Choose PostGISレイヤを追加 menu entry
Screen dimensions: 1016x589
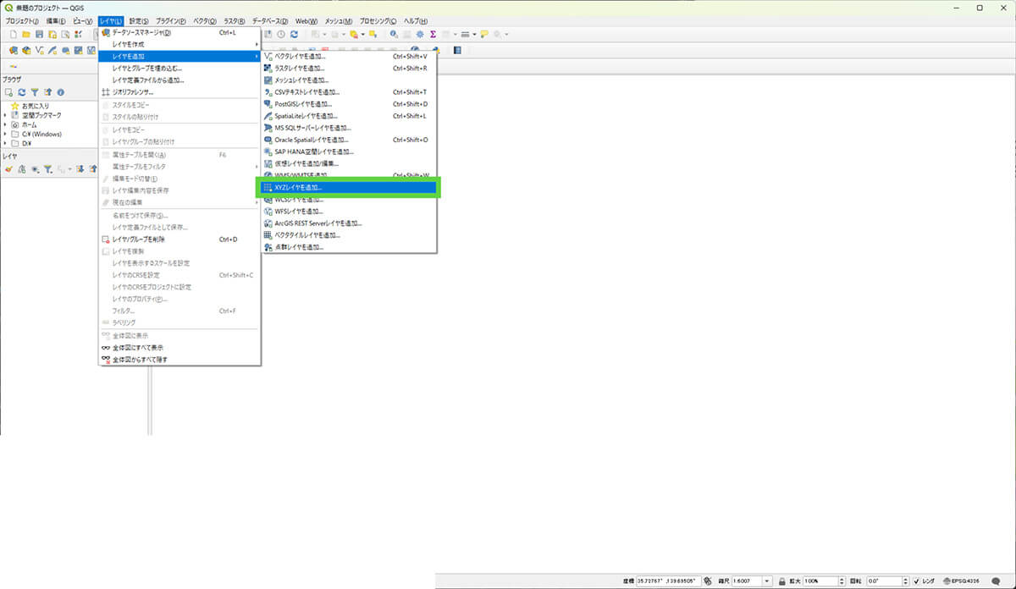pos(347,104)
